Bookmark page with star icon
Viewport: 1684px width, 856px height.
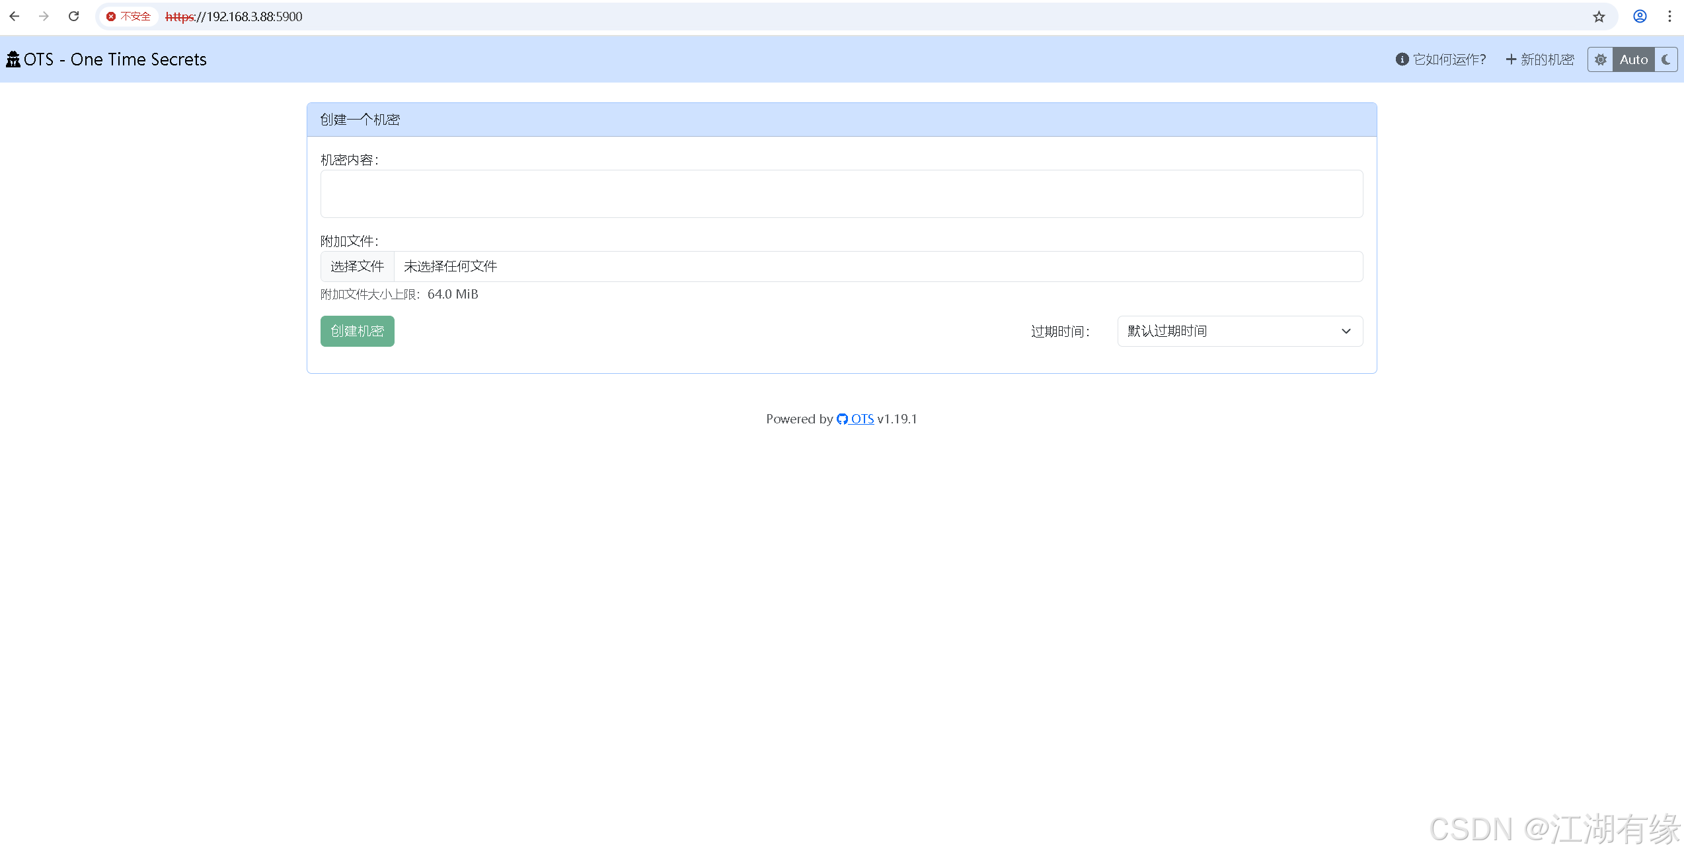[1598, 17]
